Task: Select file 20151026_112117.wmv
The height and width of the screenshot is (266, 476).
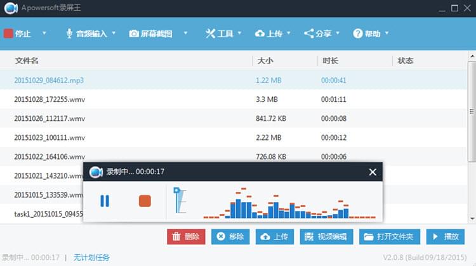Action: point(50,118)
